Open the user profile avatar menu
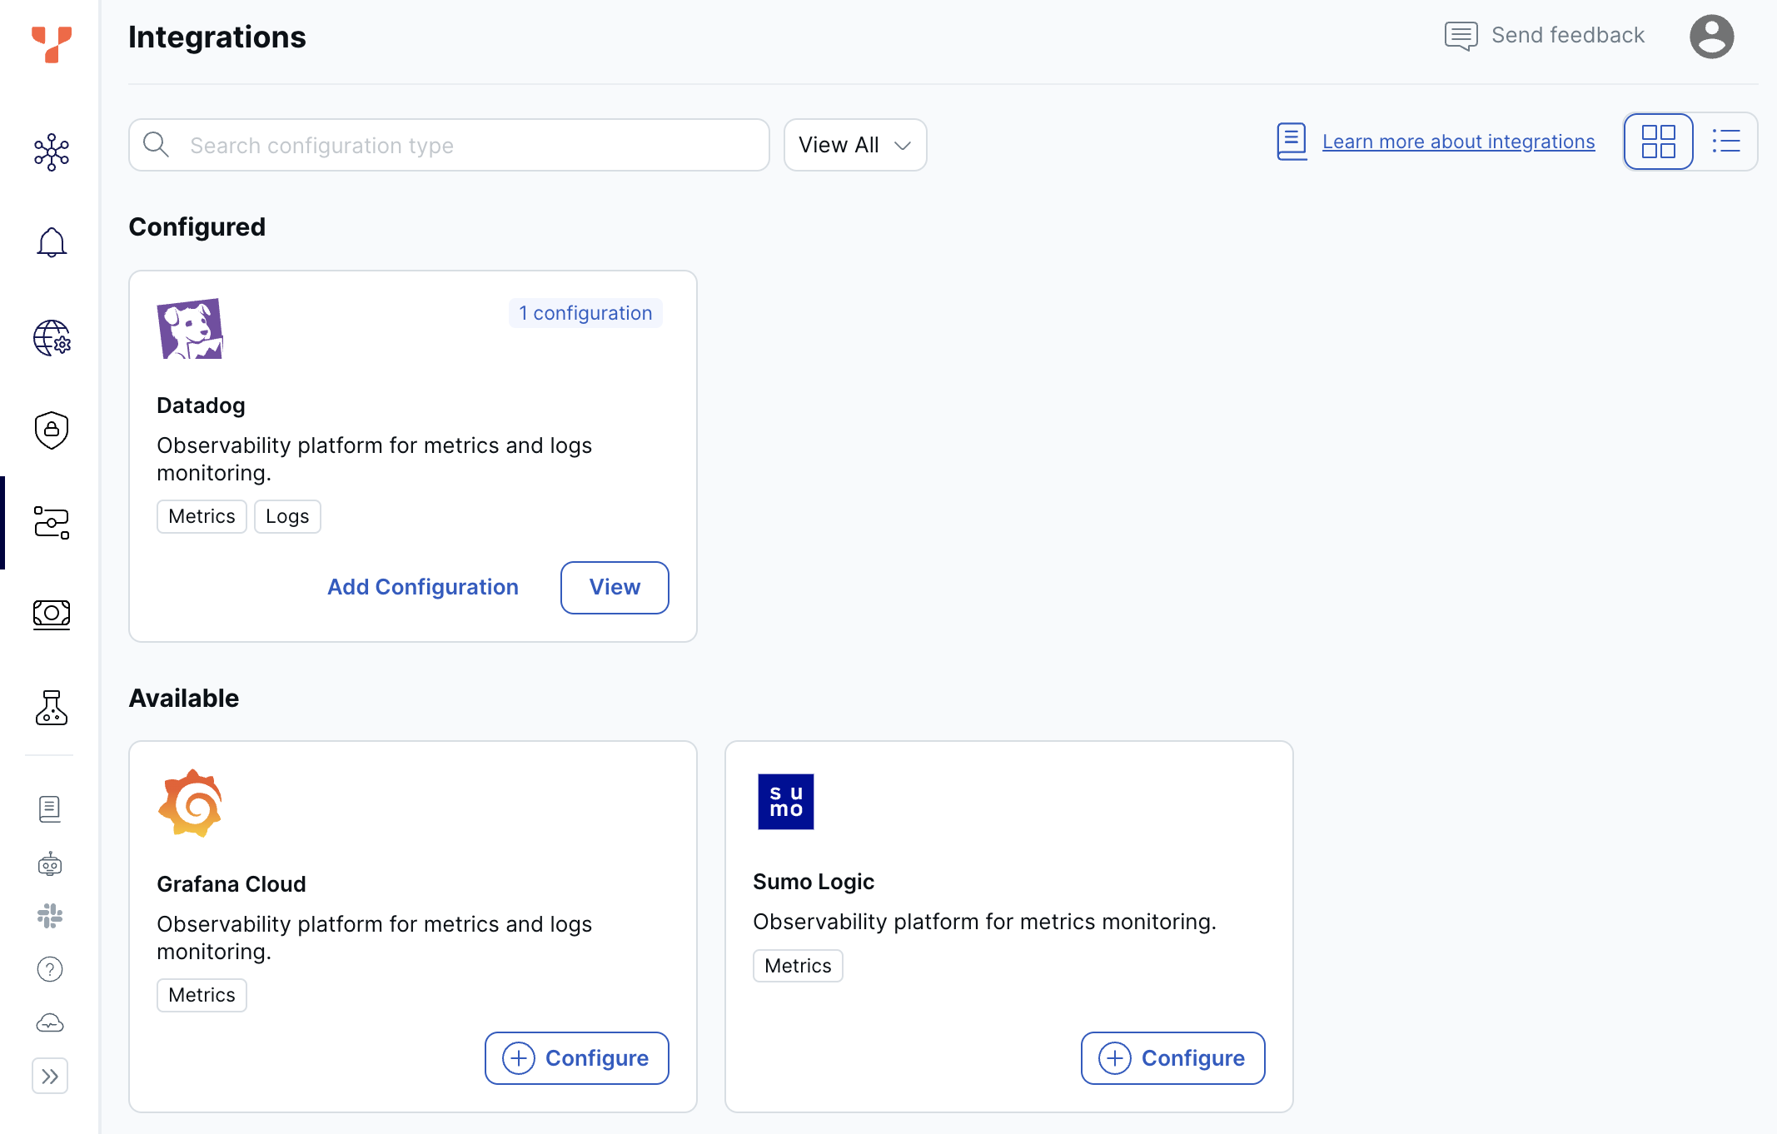The image size is (1777, 1134). pos(1711,36)
